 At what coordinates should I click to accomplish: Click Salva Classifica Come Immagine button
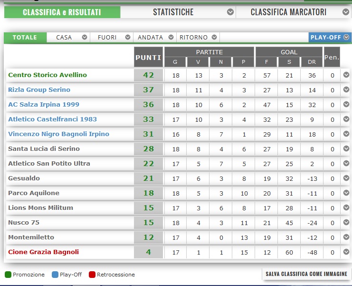[306, 274]
